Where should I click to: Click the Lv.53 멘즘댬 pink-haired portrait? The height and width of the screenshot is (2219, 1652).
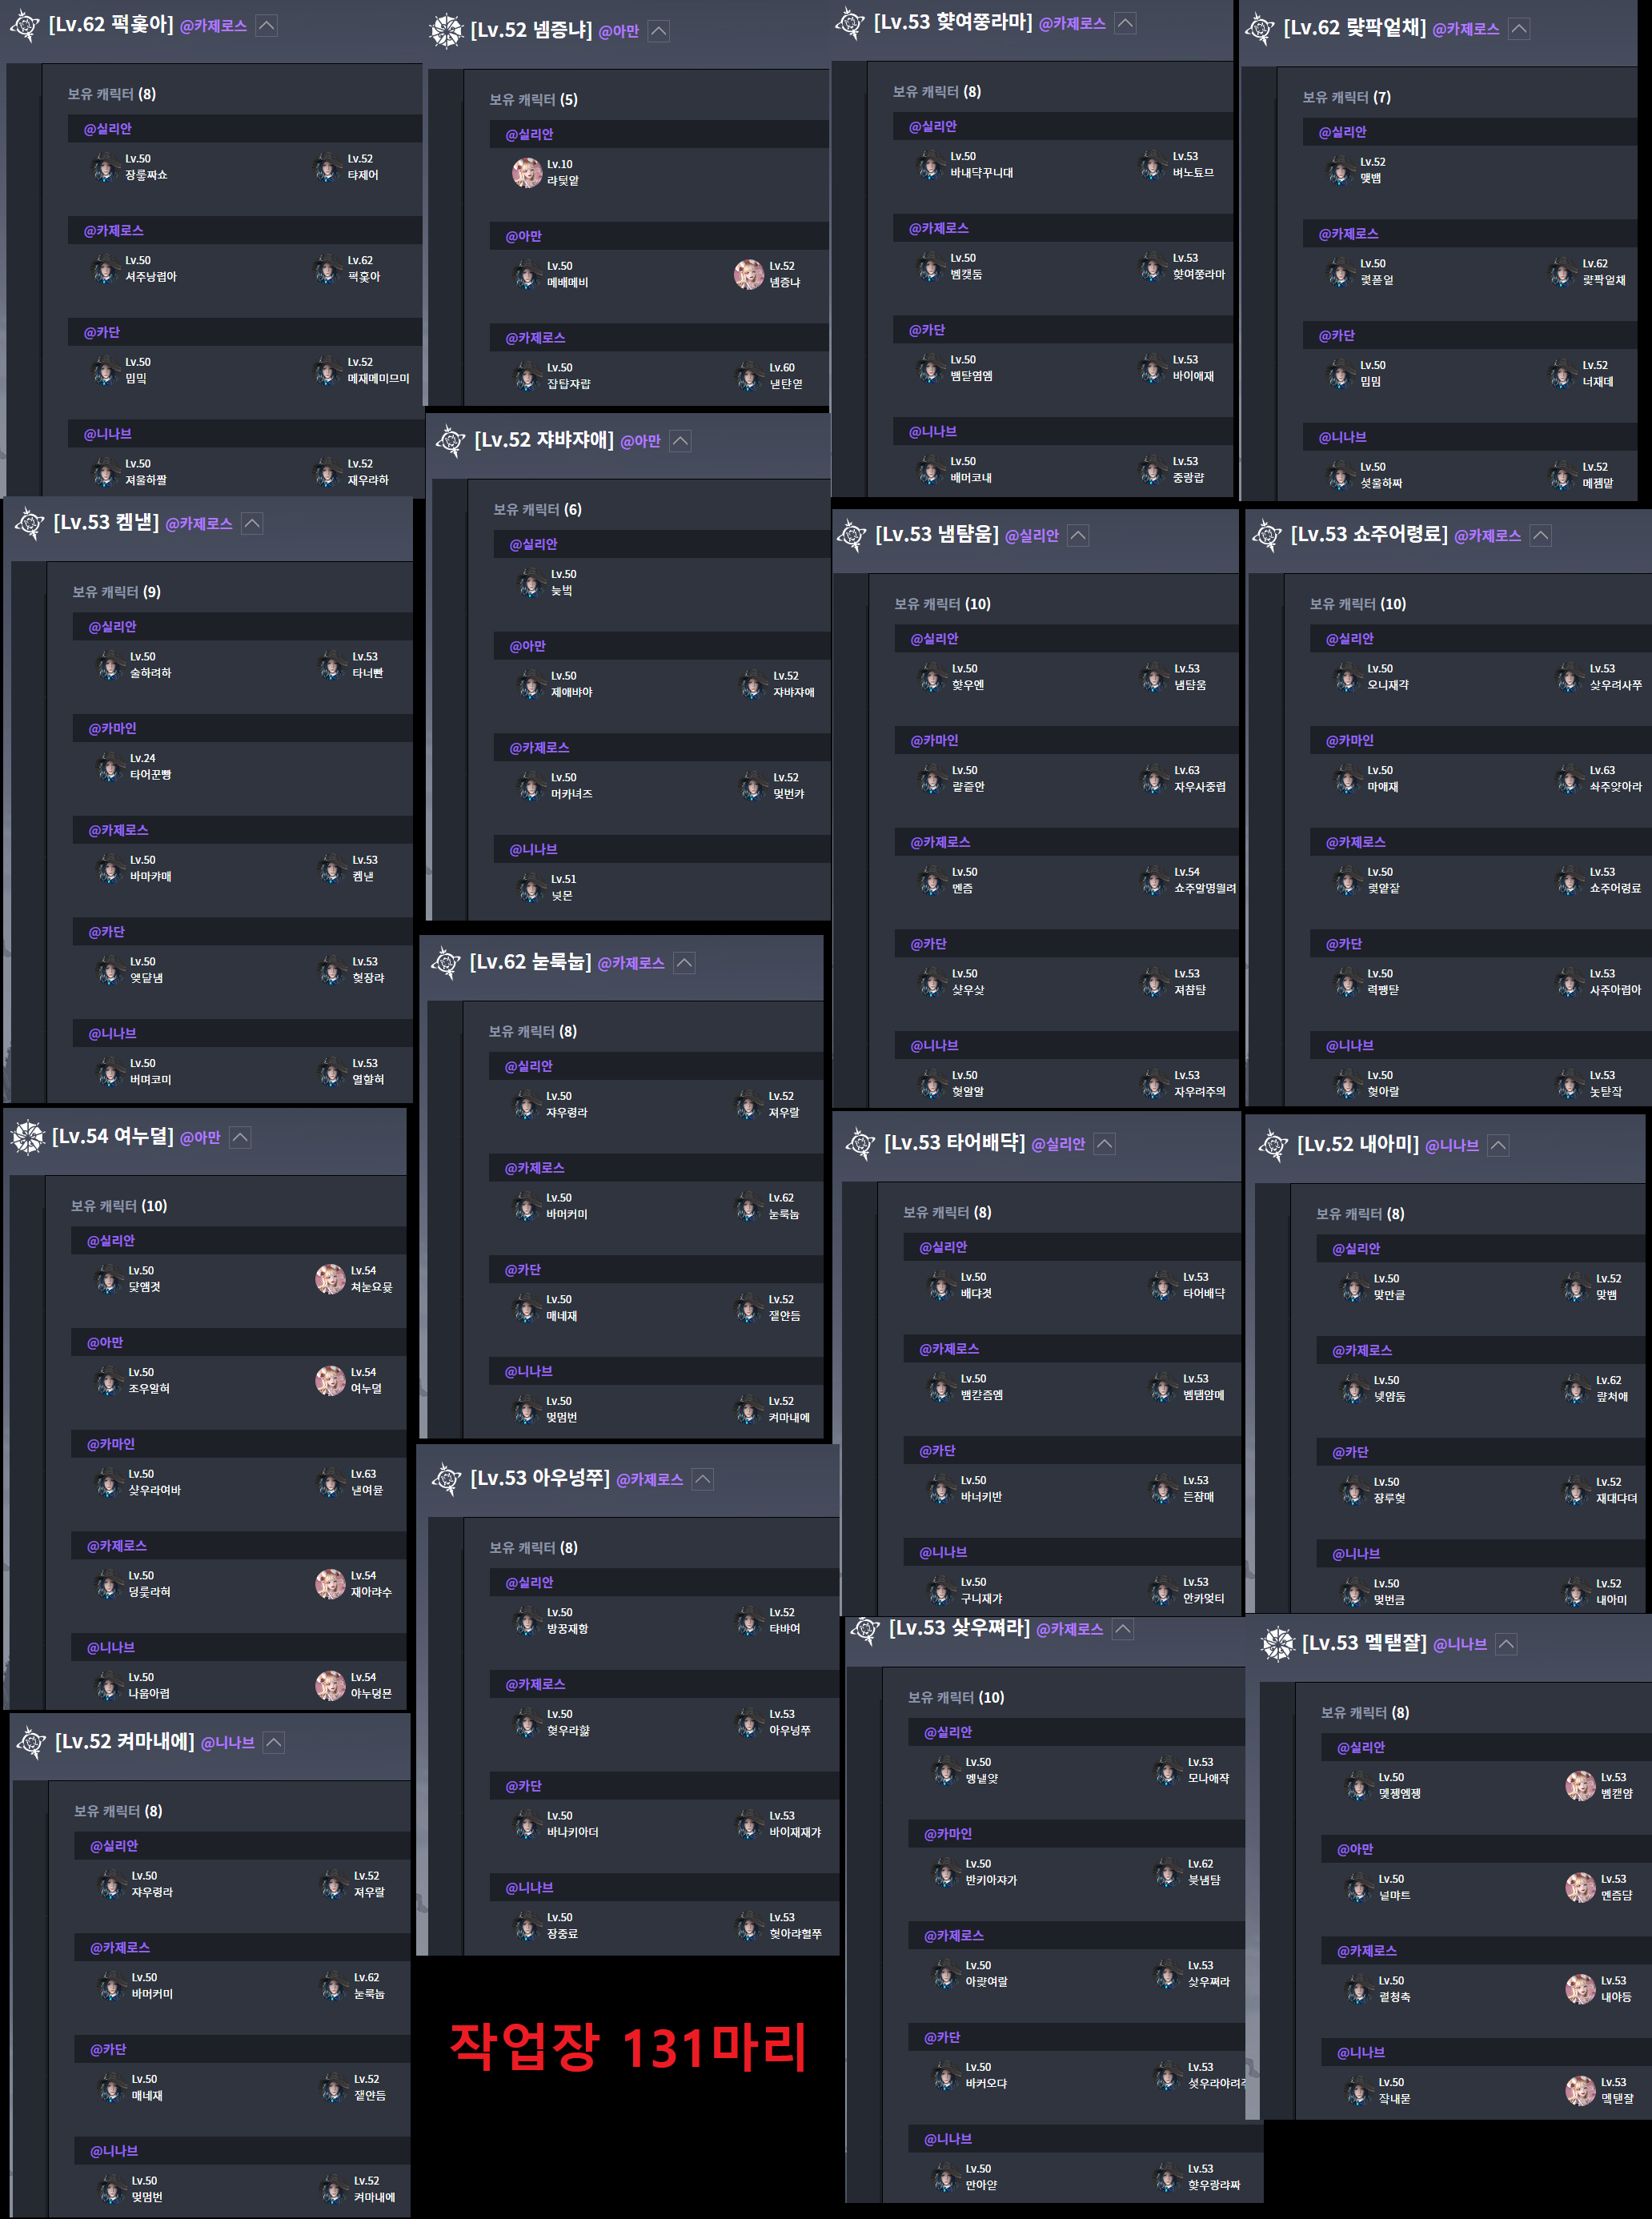[x=1580, y=1887]
